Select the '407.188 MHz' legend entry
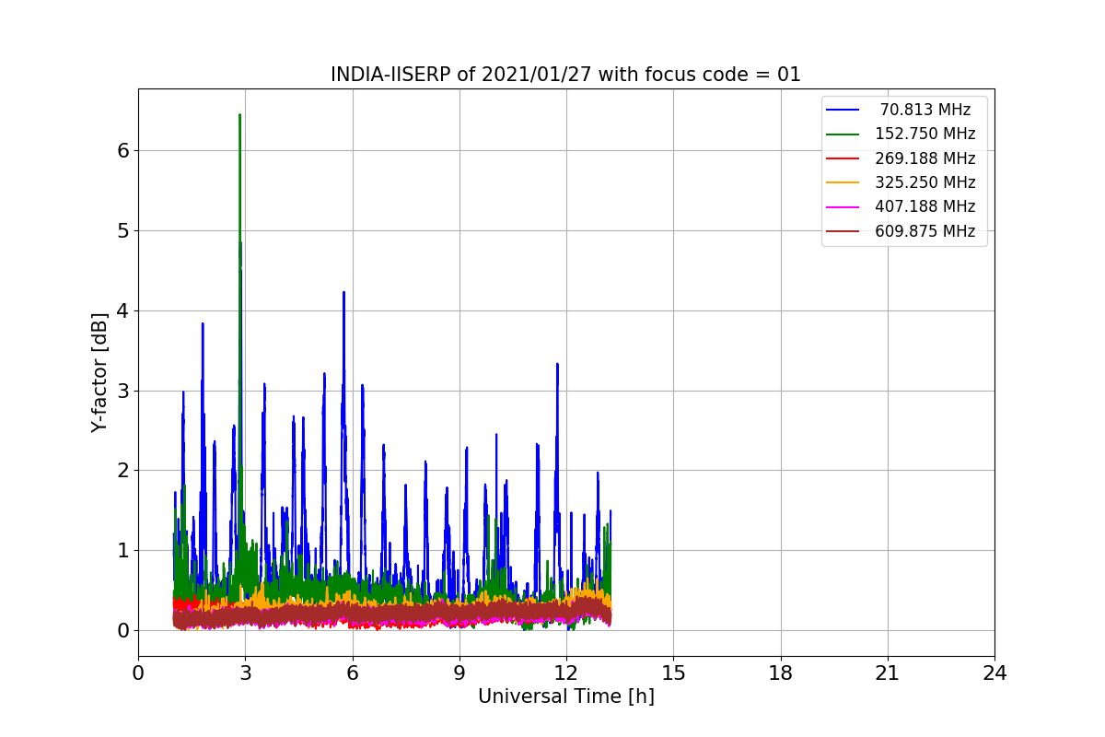 [x=925, y=206]
